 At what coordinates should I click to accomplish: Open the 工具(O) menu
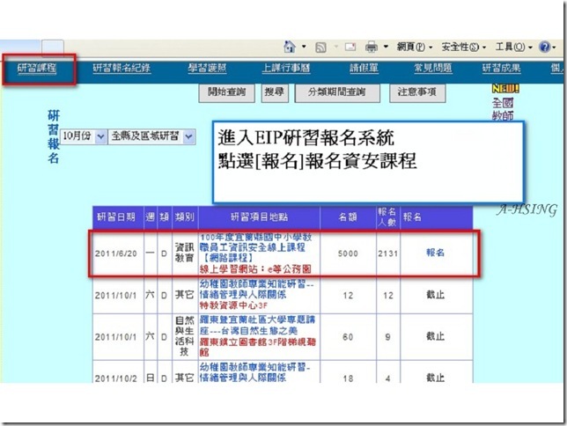tap(514, 47)
